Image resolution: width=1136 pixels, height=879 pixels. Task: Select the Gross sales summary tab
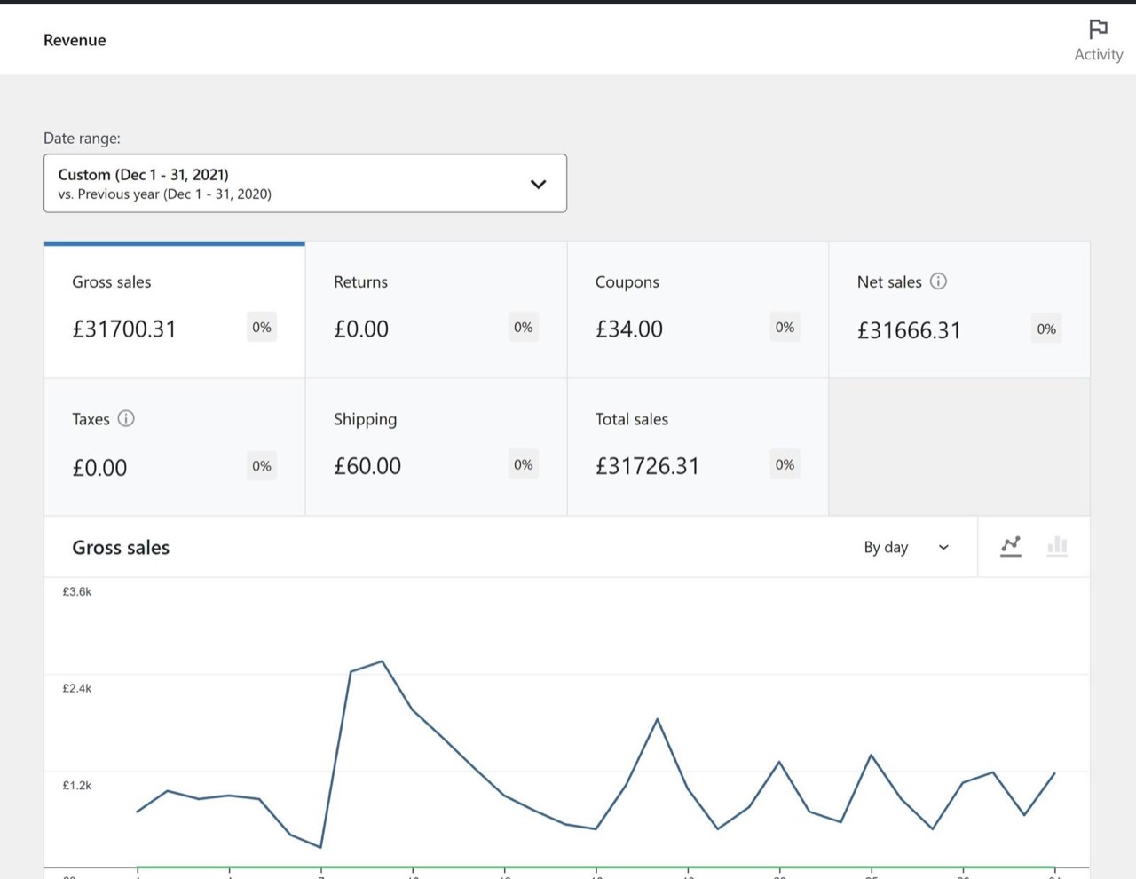175,310
